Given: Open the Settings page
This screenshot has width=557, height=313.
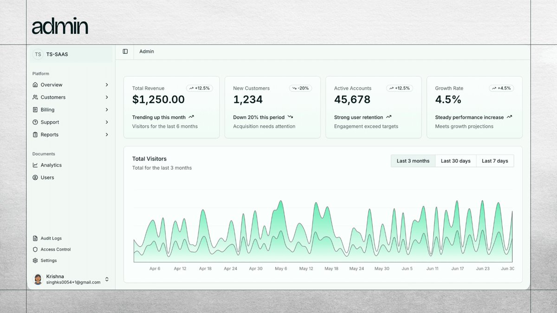Looking at the screenshot, I should click(x=71, y=261).
